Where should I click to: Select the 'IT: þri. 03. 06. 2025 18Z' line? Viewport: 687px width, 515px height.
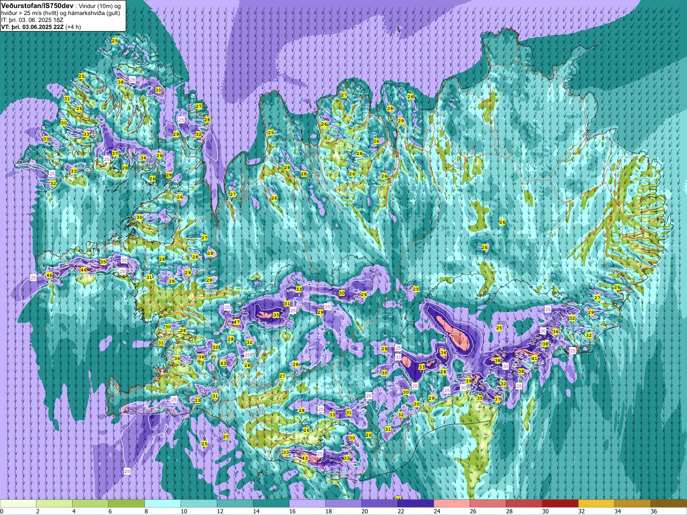(32, 19)
